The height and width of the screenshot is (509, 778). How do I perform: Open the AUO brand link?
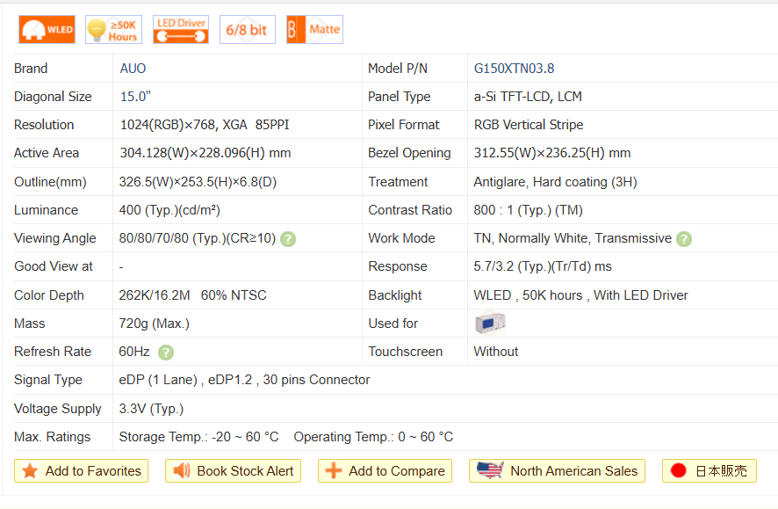tap(133, 69)
